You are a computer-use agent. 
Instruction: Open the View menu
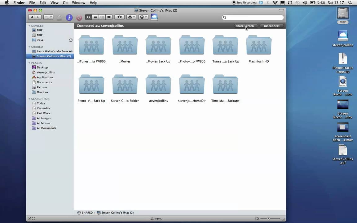pos(55,3)
